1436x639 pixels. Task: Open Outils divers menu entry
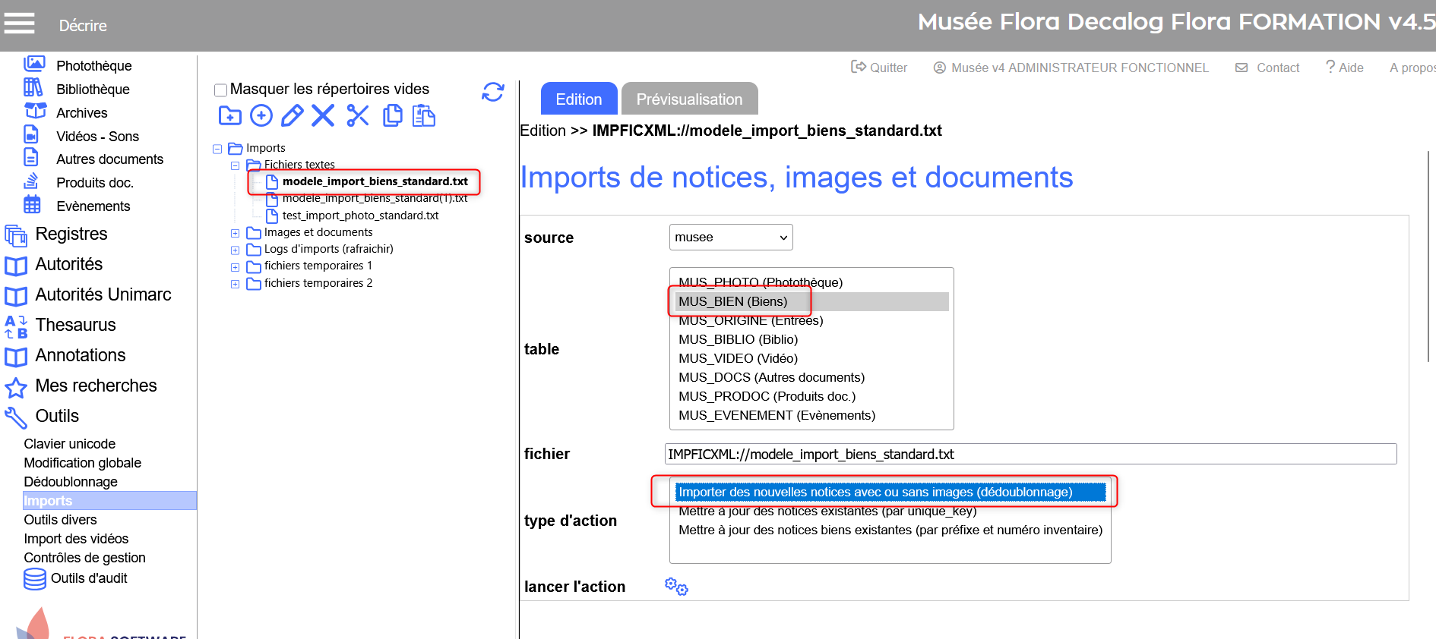60,520
